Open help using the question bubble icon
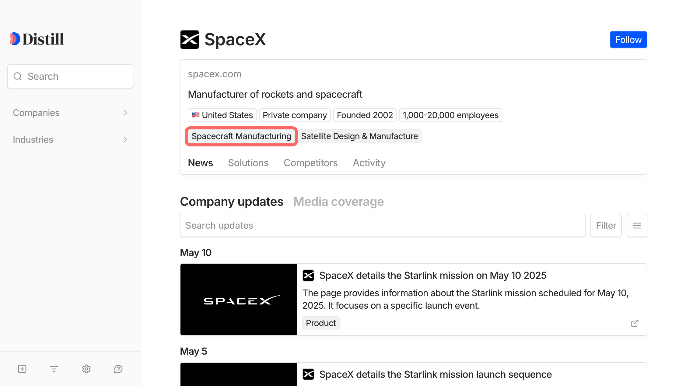686x386 pixels. 118,369
